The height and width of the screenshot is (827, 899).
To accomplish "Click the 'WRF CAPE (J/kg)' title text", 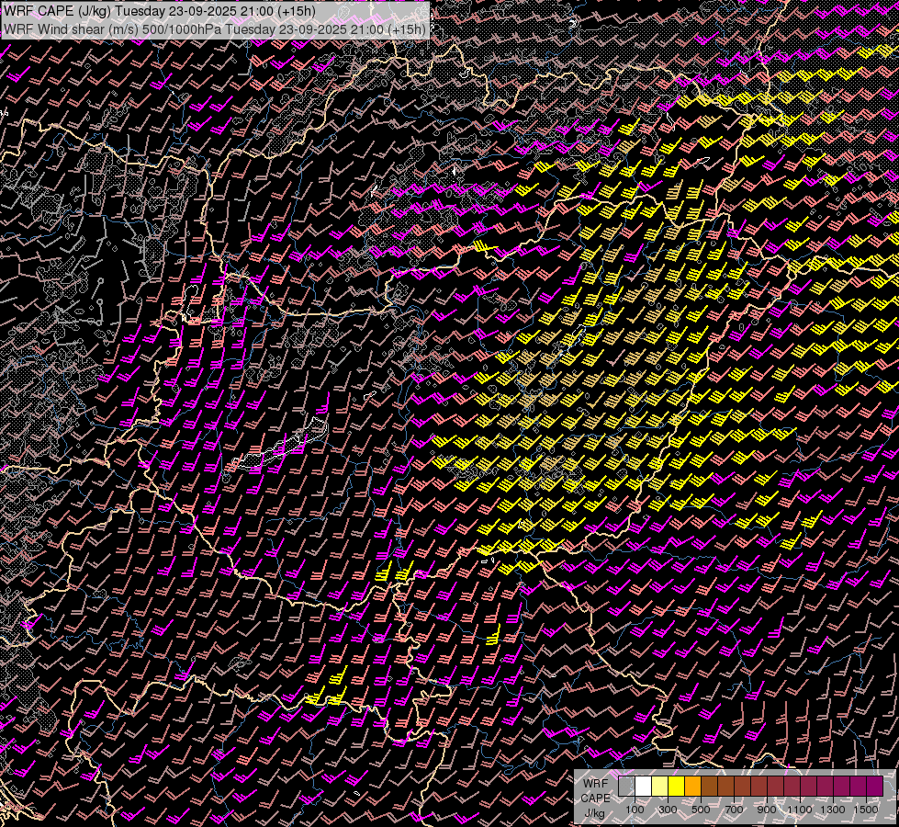I will 58,10.
